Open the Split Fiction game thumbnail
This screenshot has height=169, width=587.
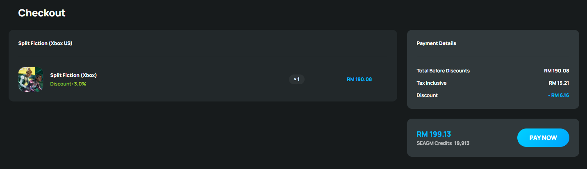pos(31,79)
